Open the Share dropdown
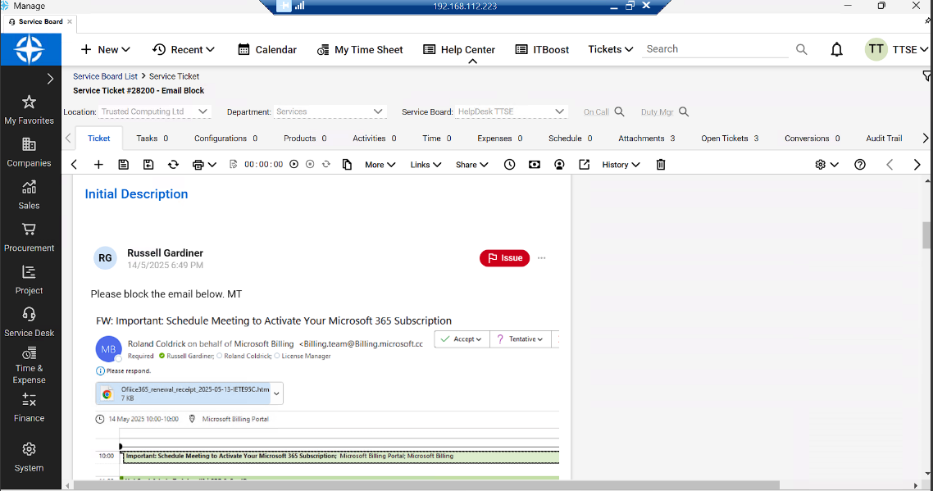 coord(472,164)
